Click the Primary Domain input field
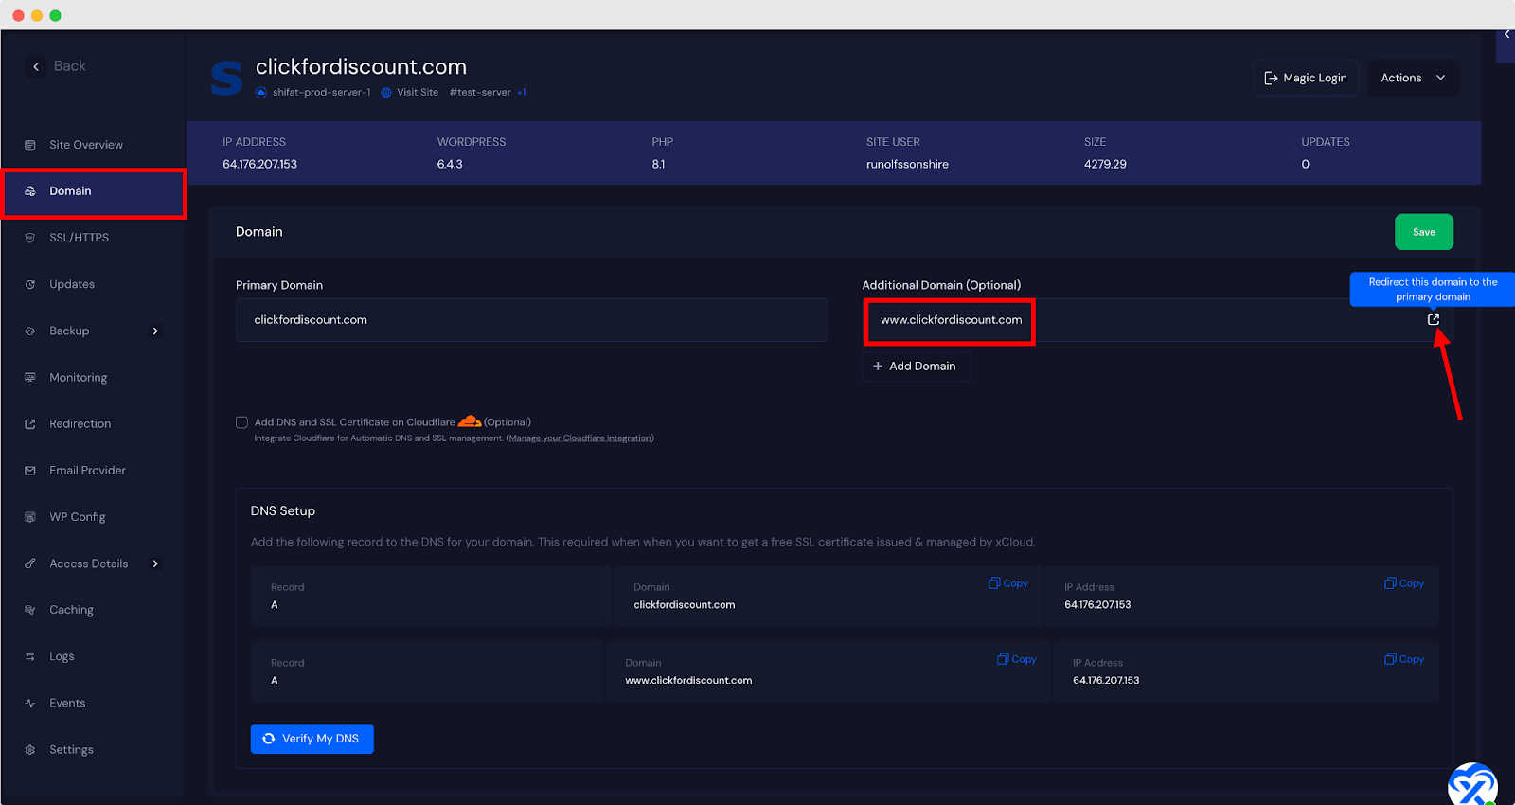 click(530, 320)
